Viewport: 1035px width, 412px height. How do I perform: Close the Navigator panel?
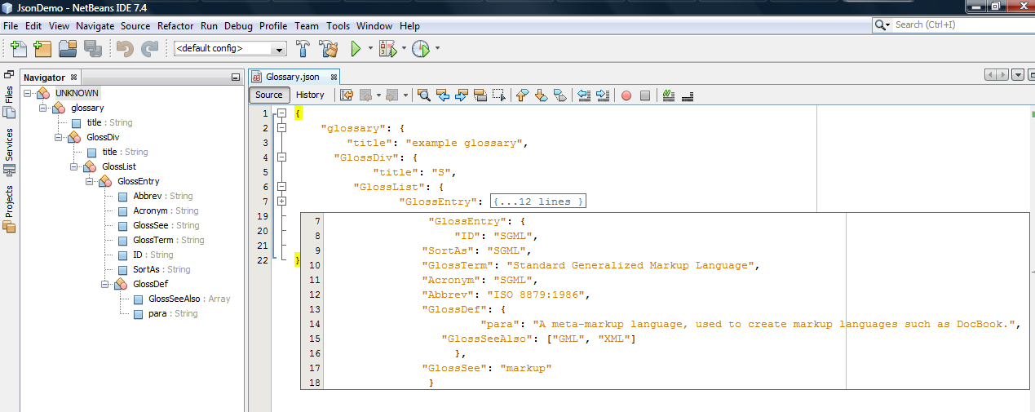(x=73, y=78)
